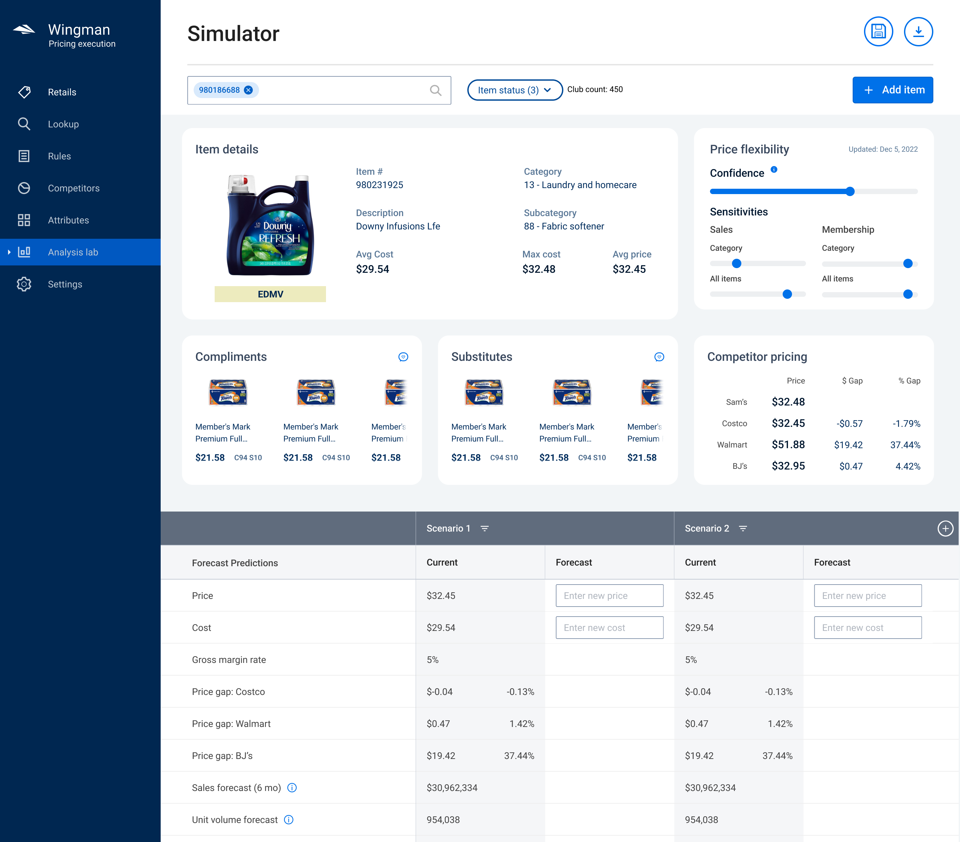This screenshot has height=842, width=960.
Task: Click the Enter new price field in Scenario 1
Action: click(x=609, y=595)
